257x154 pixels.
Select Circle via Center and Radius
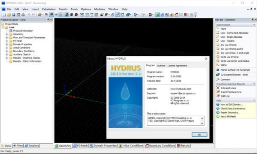tap(235, 61)
